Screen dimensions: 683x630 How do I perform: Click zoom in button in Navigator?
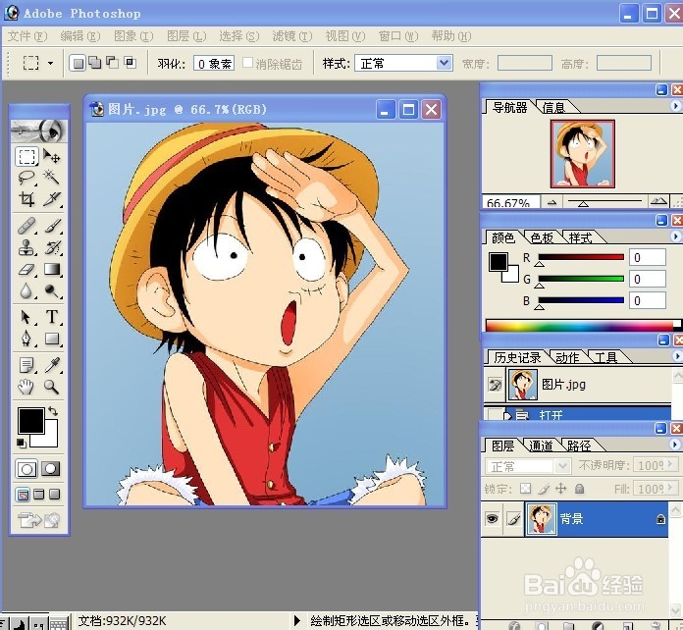[658, 201]
